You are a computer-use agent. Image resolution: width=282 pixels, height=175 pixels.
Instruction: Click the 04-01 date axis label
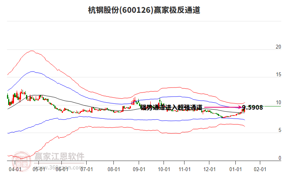point(15,169)
